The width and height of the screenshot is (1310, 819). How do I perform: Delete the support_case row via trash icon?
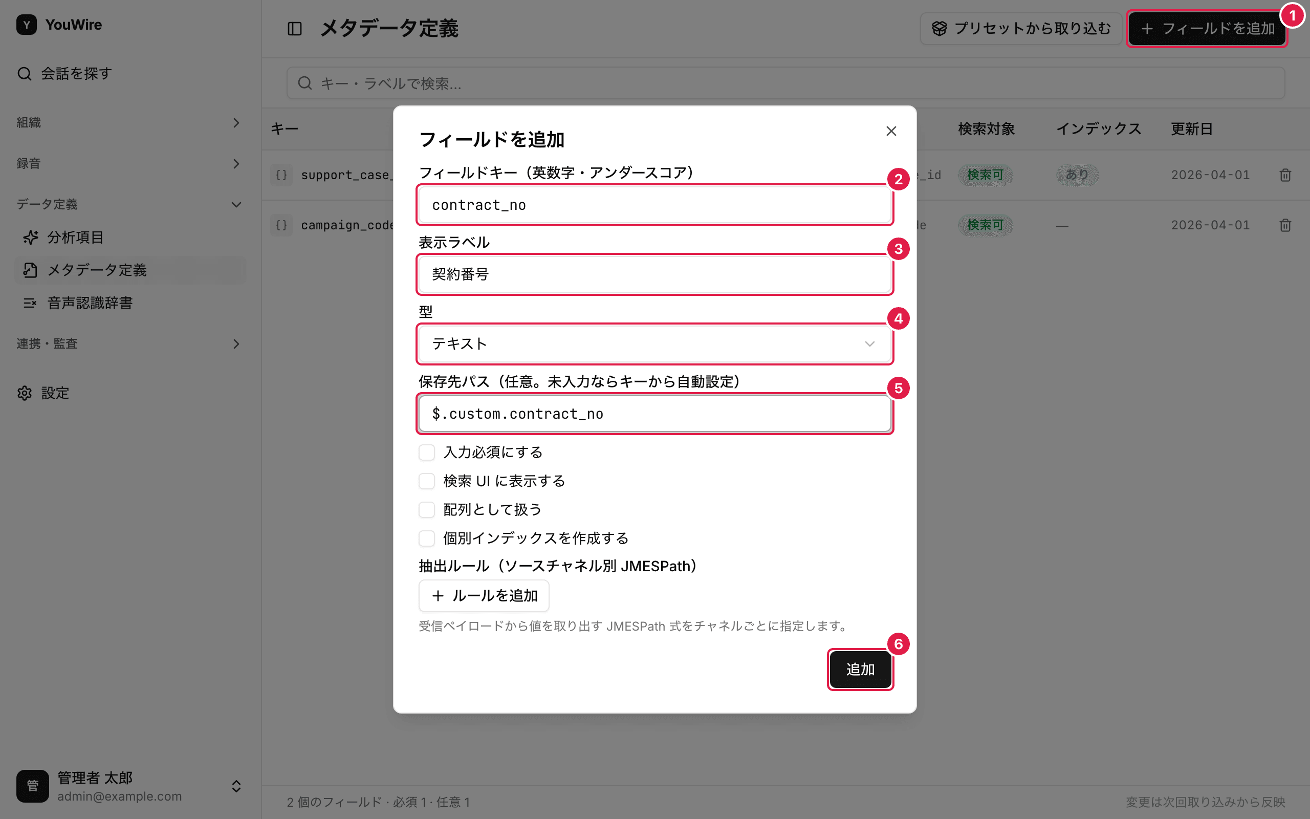coord(1285,175)
